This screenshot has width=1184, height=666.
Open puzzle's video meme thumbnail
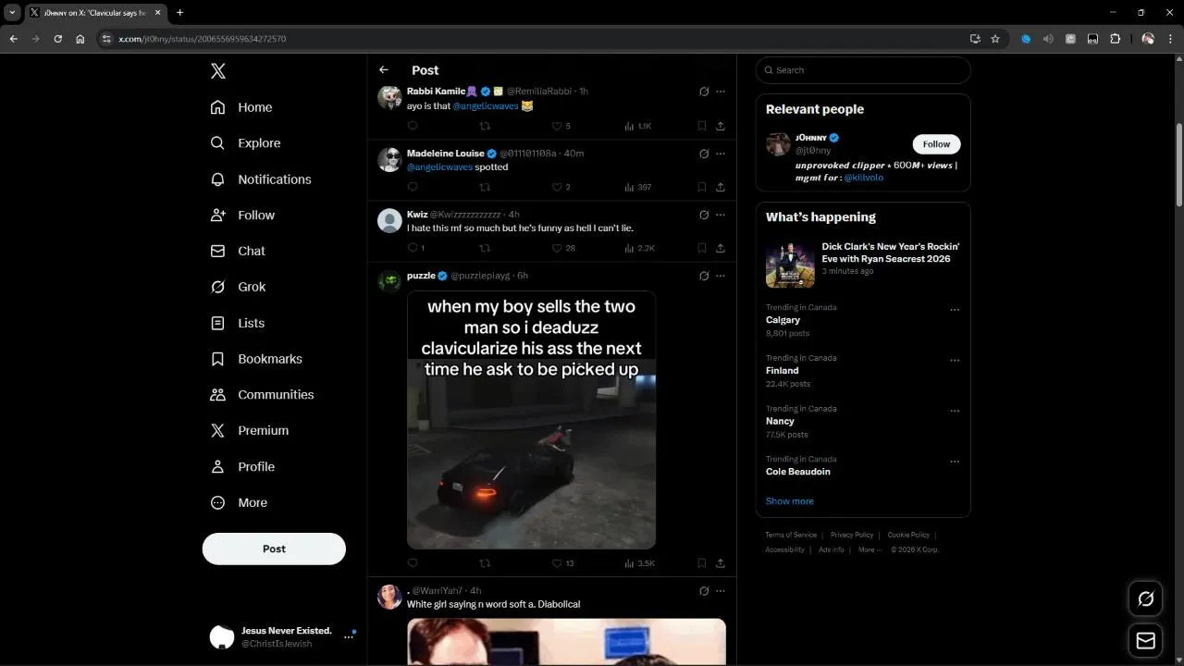pyautogui.click(x=532, y=420)
